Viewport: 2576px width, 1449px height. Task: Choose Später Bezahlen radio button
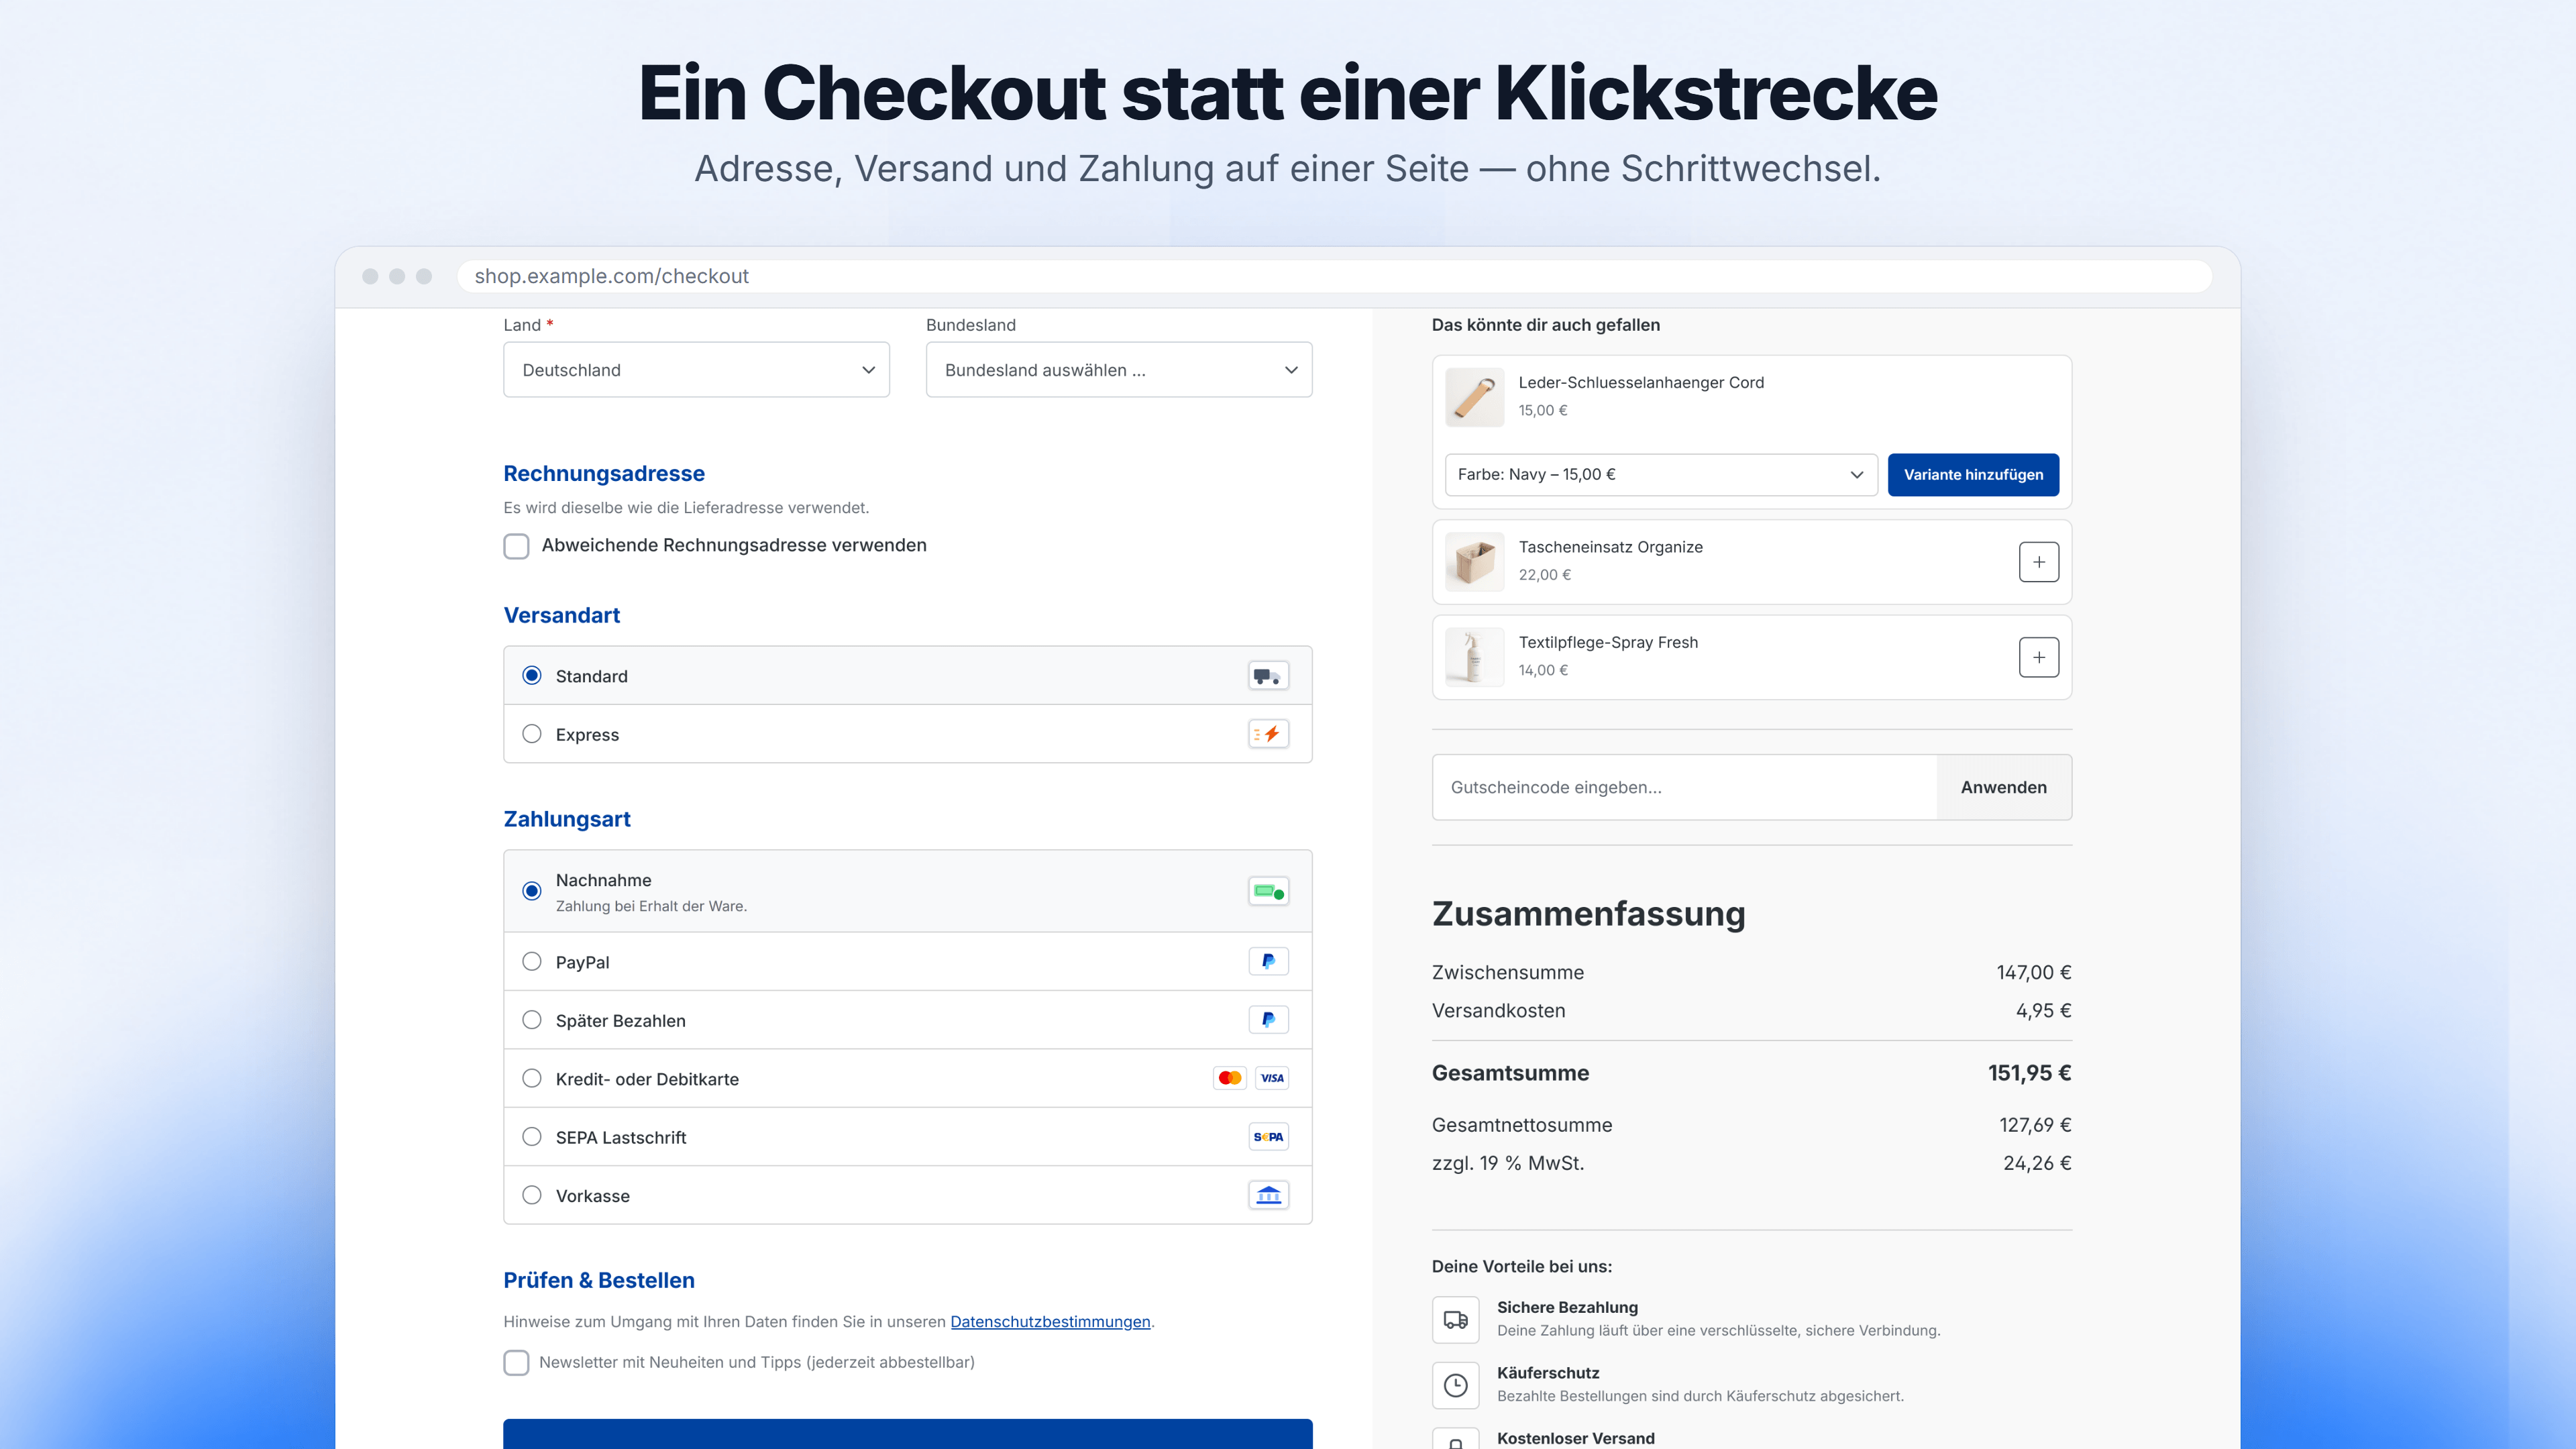[x=532, y=1020]
